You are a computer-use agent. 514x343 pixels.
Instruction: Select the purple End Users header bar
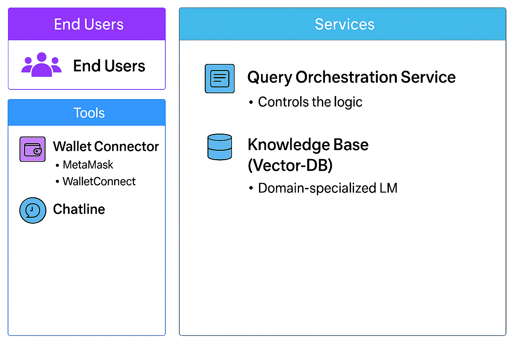pyautogui.click(x=87, y=24)
